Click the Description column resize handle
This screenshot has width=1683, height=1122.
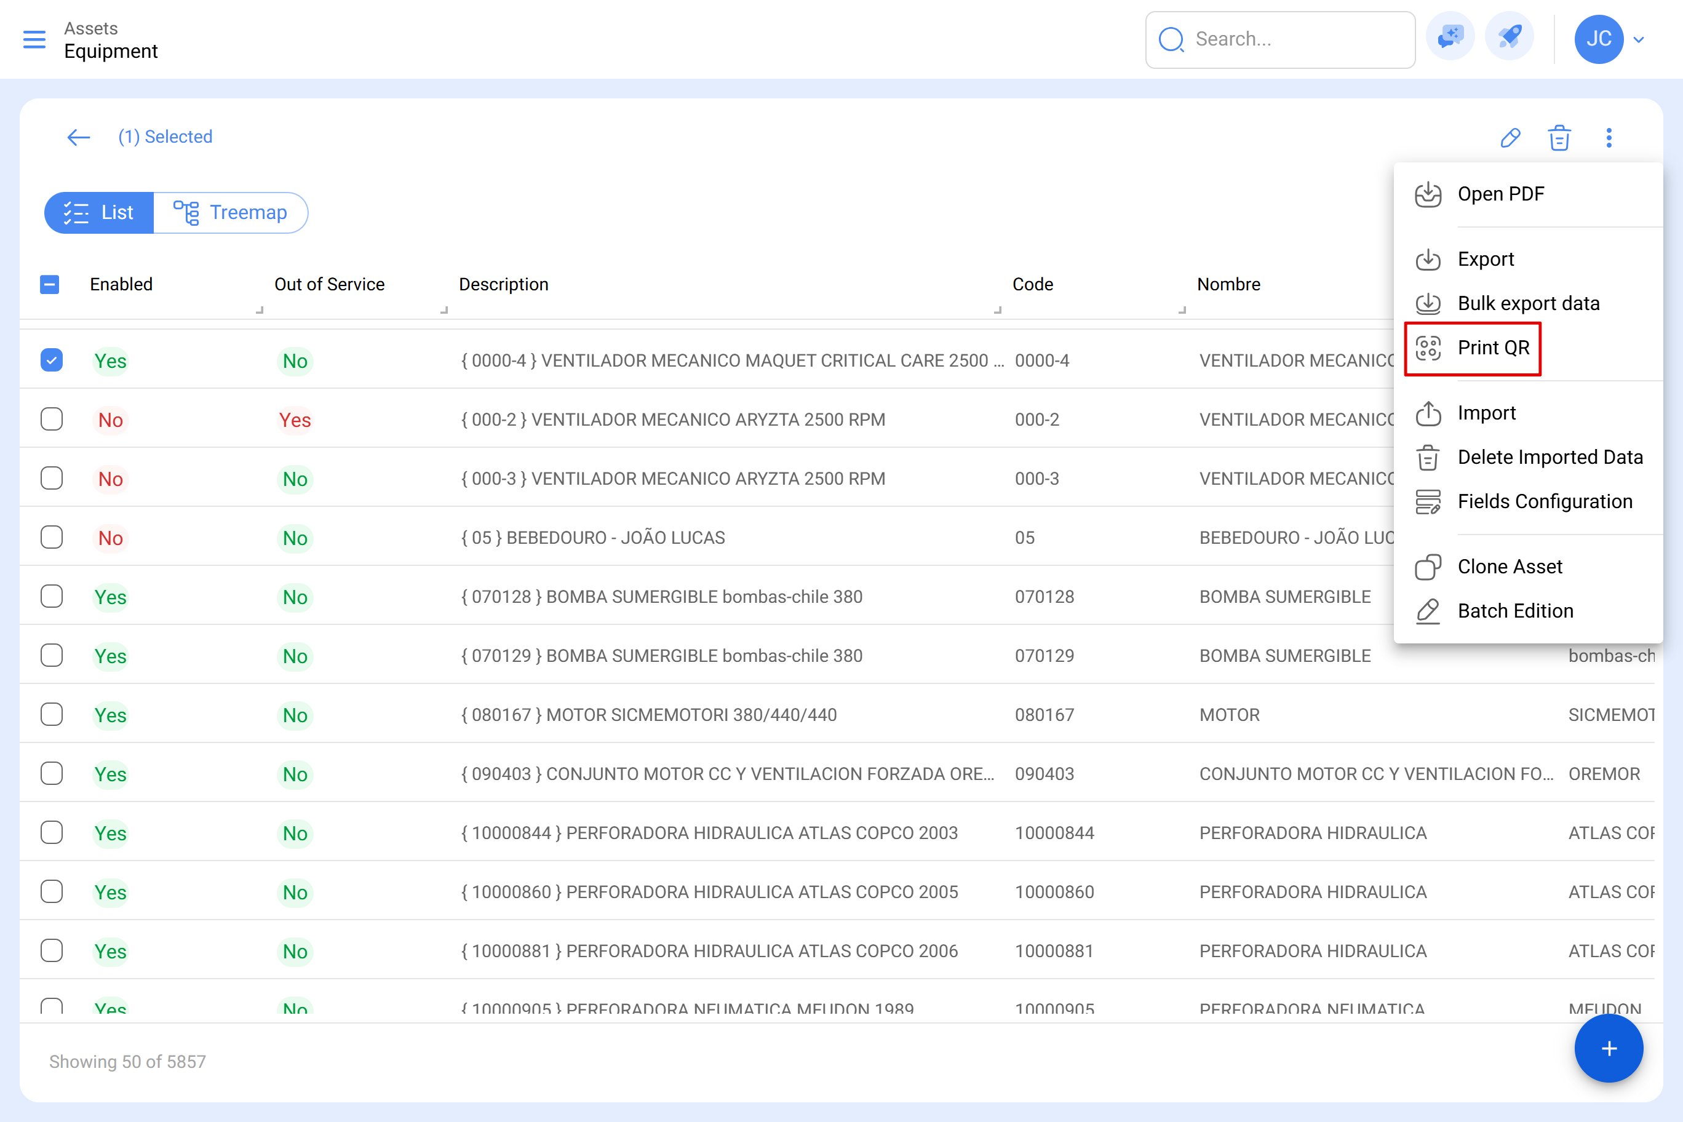(x=998, y=310)
